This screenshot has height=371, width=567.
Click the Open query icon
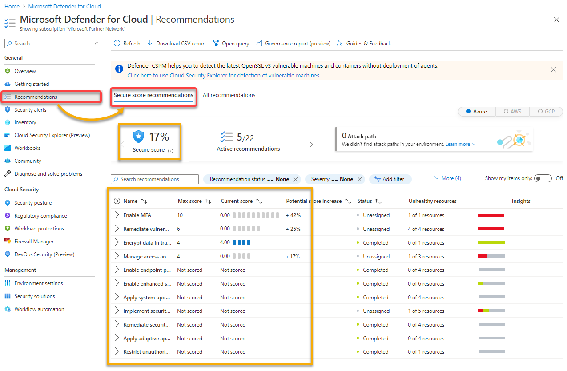point(216,44)
